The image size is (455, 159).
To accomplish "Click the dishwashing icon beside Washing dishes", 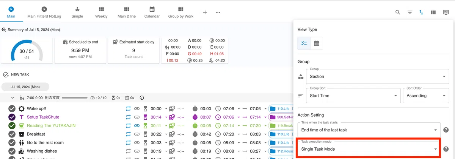I will pos(22,151).
